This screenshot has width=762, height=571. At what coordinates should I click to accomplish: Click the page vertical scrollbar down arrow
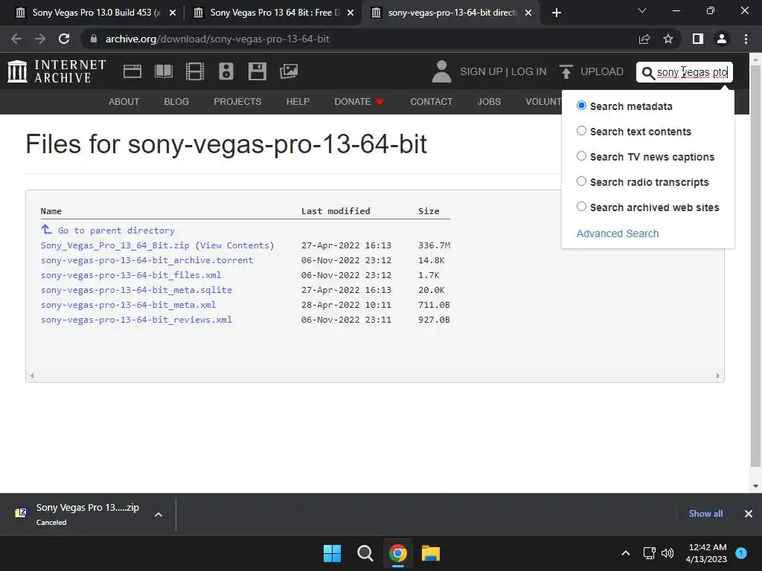(x=755, y=486)
